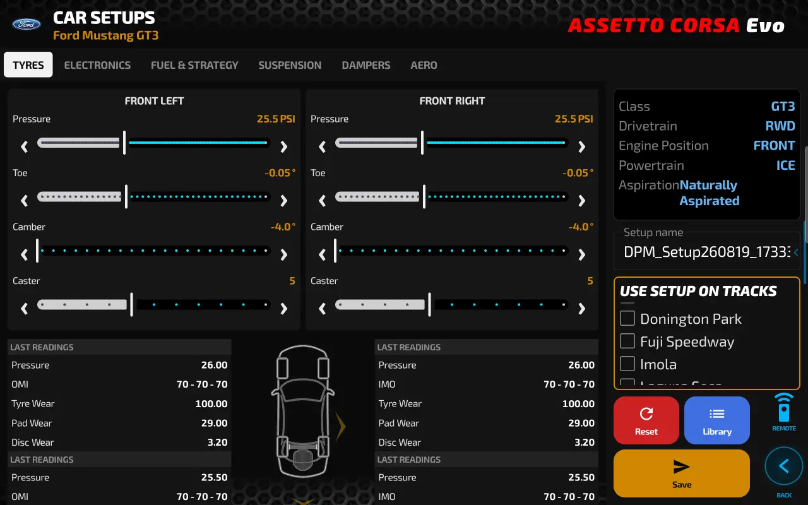Click the Setup name input field
Image resolution: width=808 pixels, height=505 pixels.
coord(707,251)
